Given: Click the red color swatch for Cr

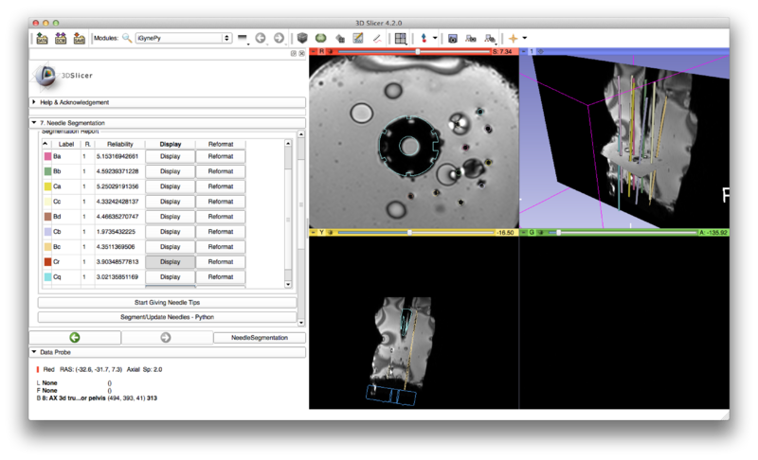Looking at the screenshot, I should (47, 261).
